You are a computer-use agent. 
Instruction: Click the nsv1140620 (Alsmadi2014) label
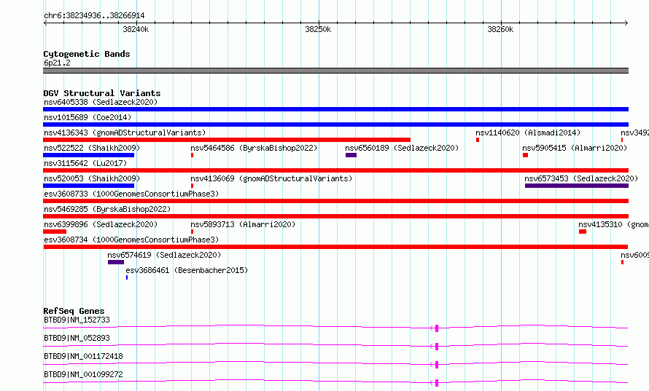(x=528, y=133)
